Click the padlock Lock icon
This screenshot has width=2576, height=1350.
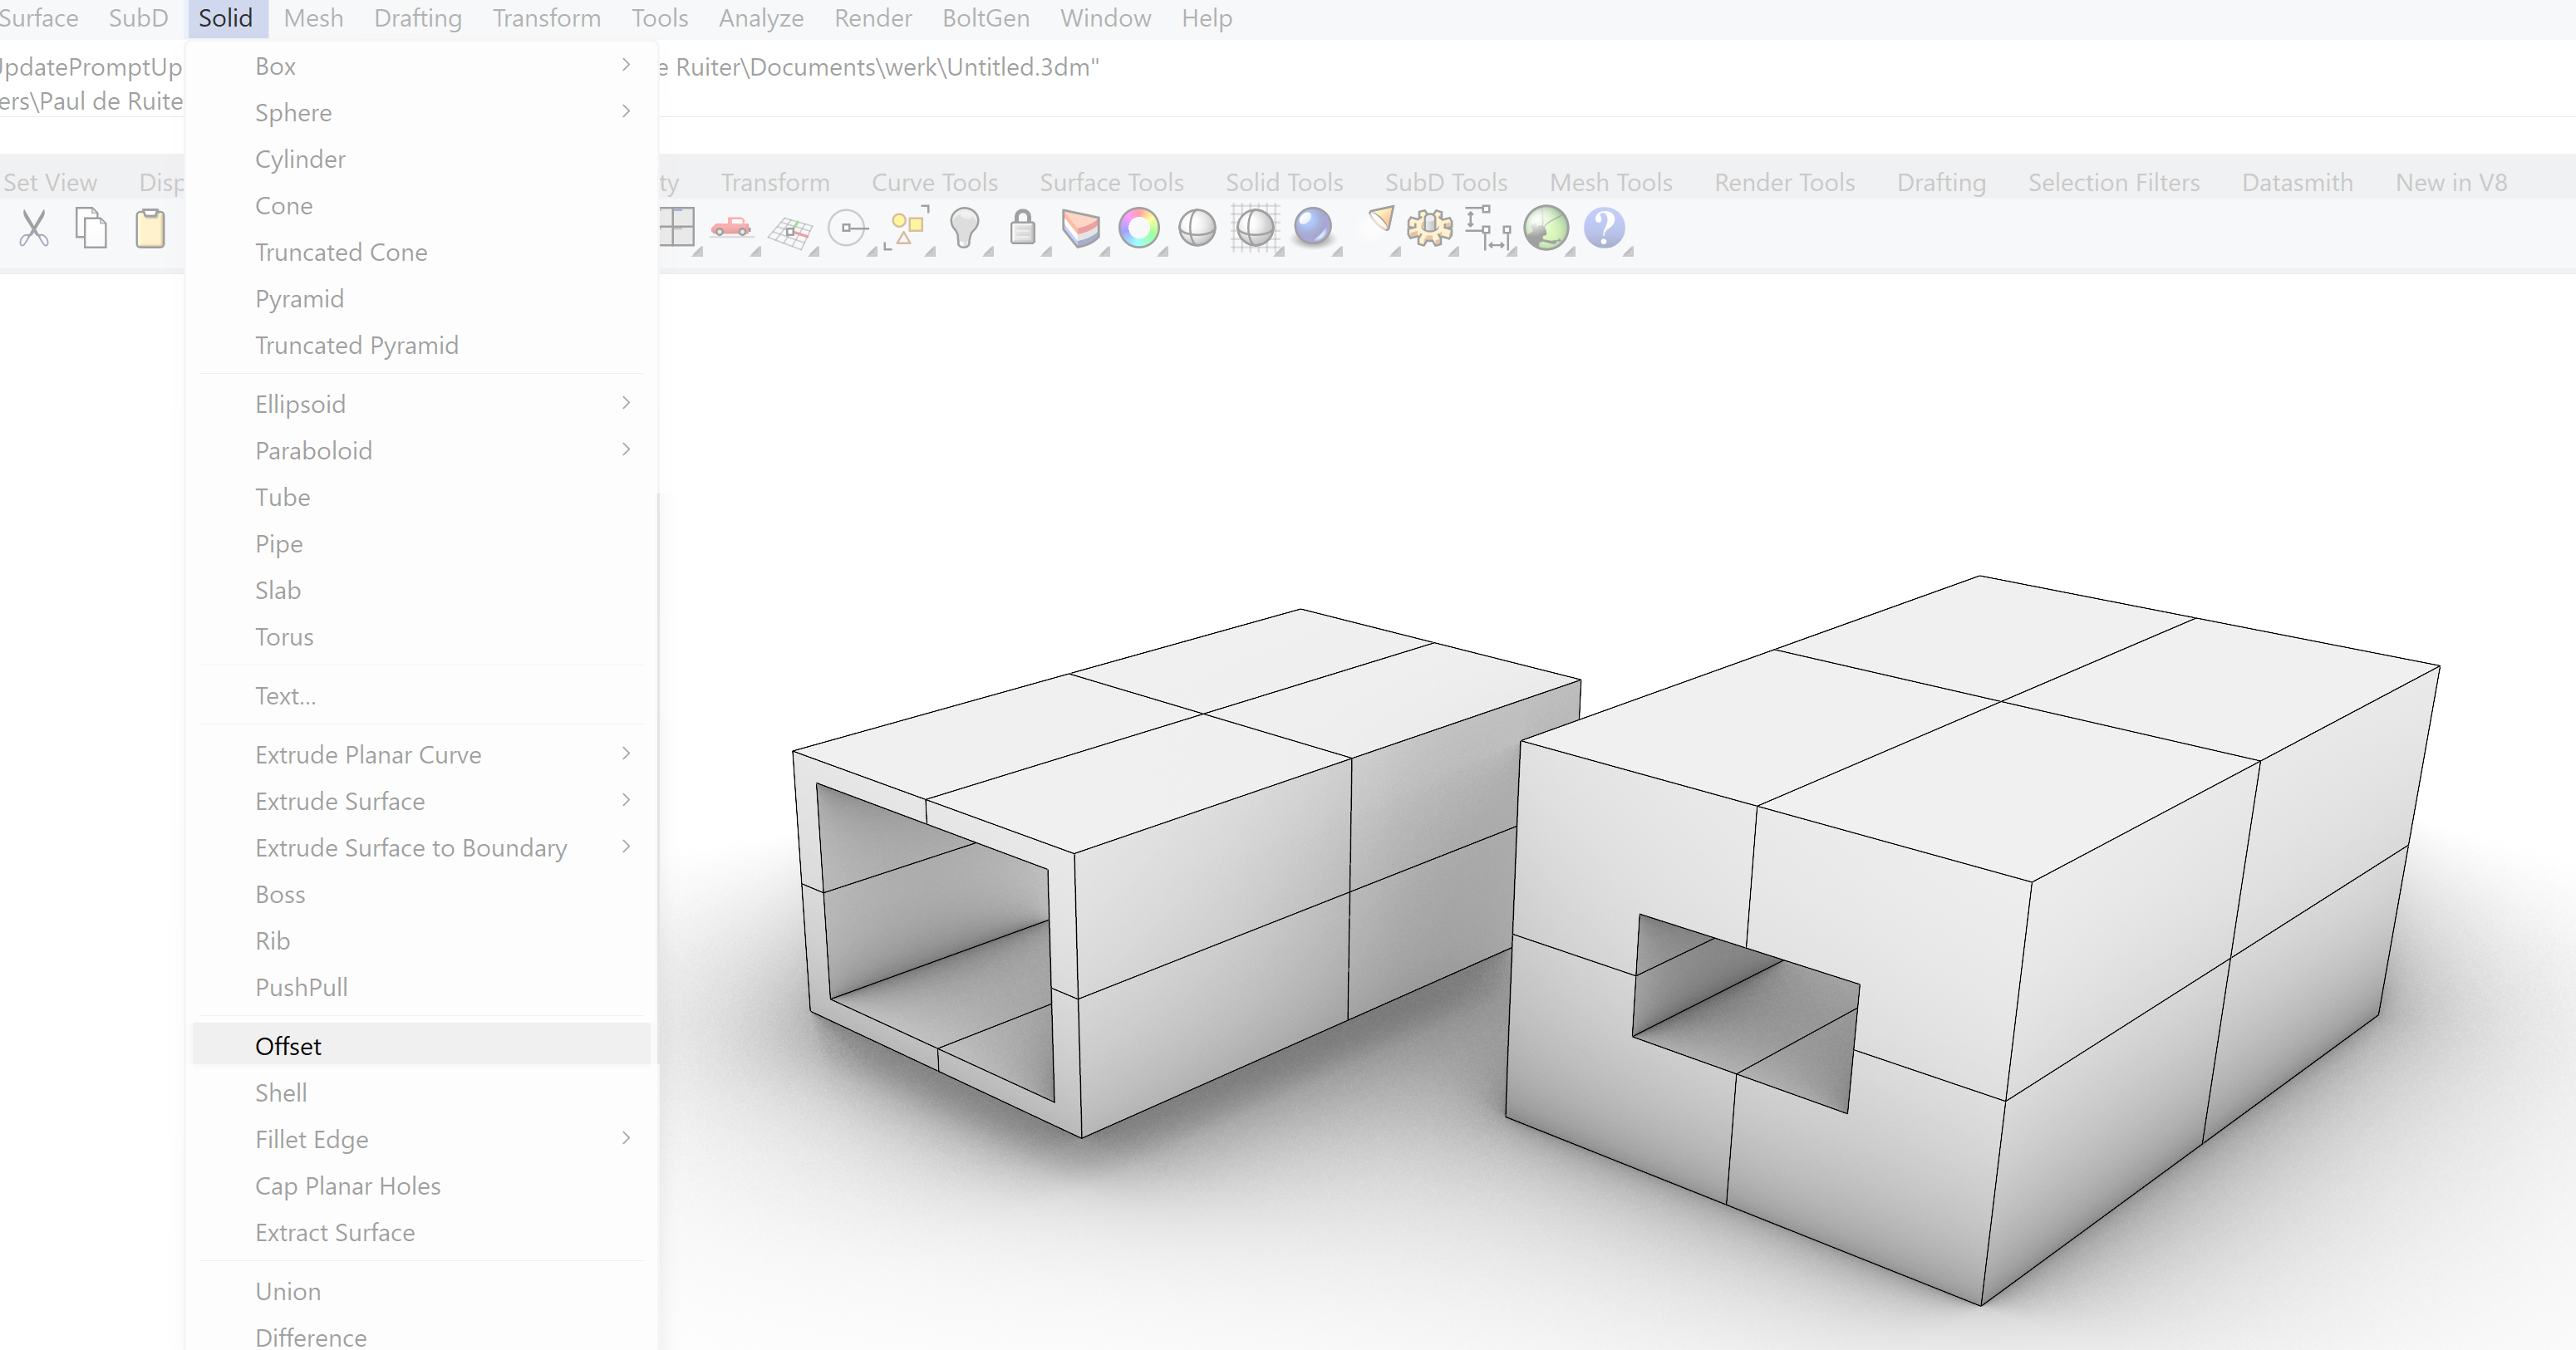1022,228
